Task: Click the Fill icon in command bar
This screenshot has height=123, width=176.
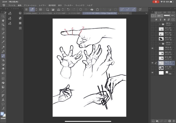Action: click(92, 9)
